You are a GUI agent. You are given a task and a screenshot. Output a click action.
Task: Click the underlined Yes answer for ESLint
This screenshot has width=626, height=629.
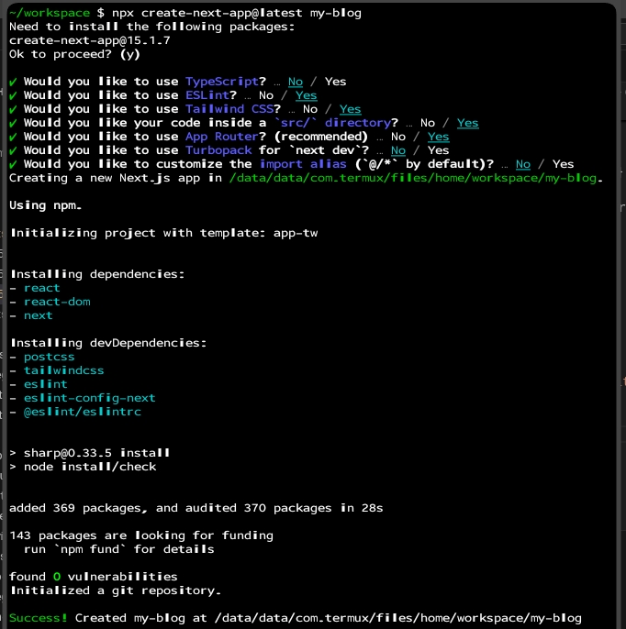[306, 95]
